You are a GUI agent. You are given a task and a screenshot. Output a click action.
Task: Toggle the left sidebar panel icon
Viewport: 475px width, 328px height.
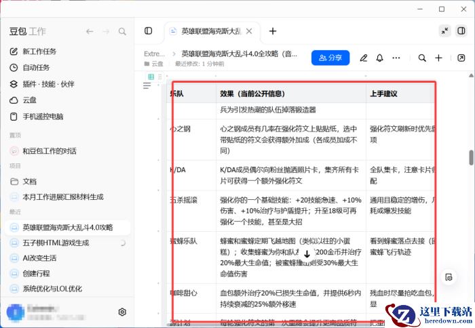pos(148,31)
